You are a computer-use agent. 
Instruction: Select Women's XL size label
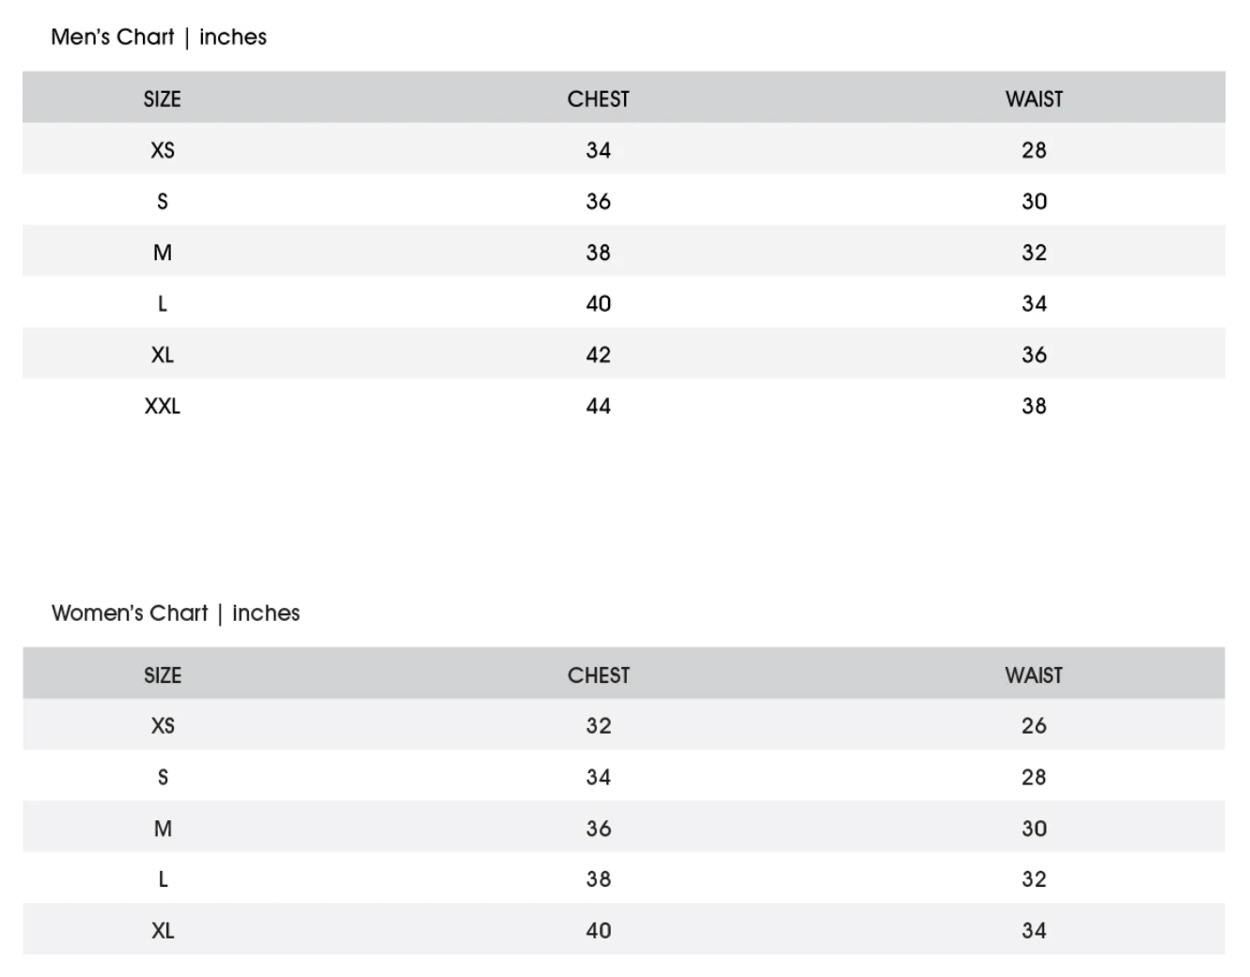click(163, 931)
